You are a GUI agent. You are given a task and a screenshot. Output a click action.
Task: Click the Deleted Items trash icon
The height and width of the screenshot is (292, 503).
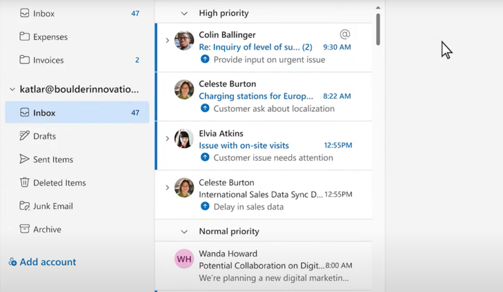[x=25, y=182]
